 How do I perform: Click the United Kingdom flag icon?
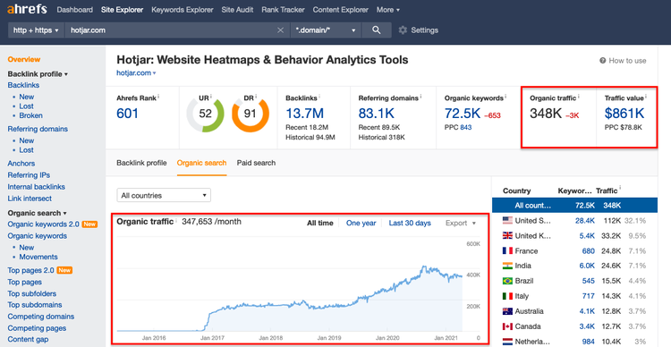pos(507,236)
